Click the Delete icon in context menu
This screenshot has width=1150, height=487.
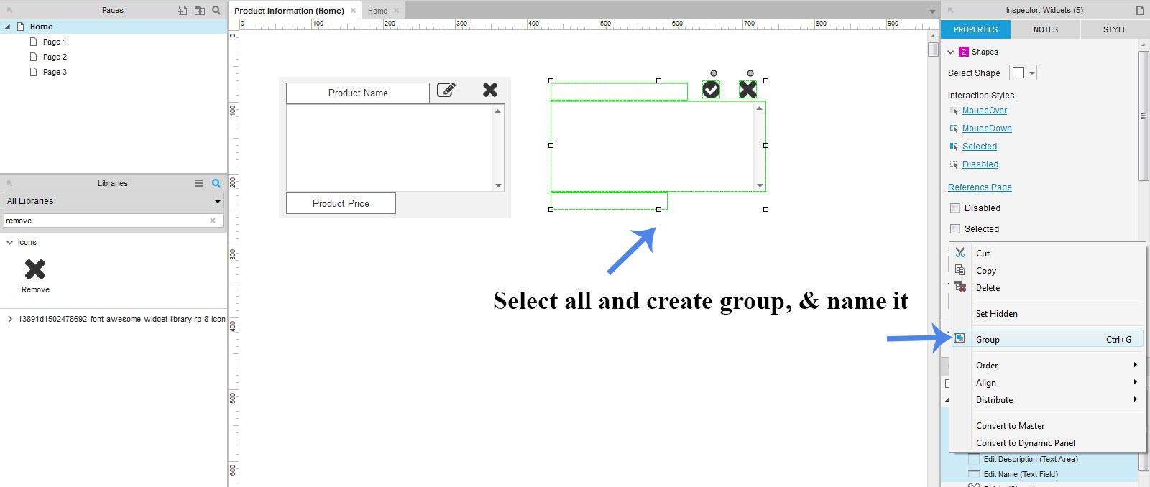(x=960, y=287)
